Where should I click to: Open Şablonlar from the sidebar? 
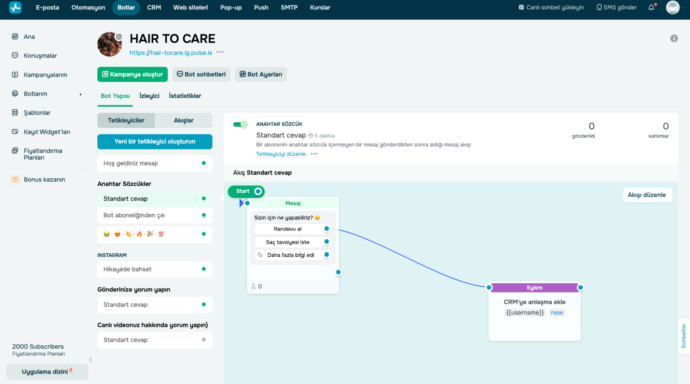point(37,112)
